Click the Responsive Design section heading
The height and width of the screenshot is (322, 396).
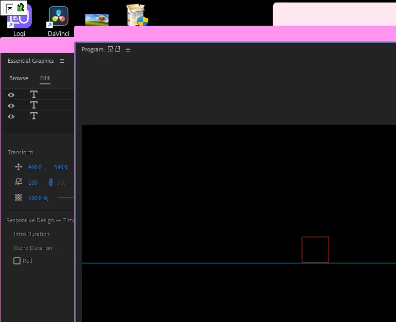click(40, 220)
